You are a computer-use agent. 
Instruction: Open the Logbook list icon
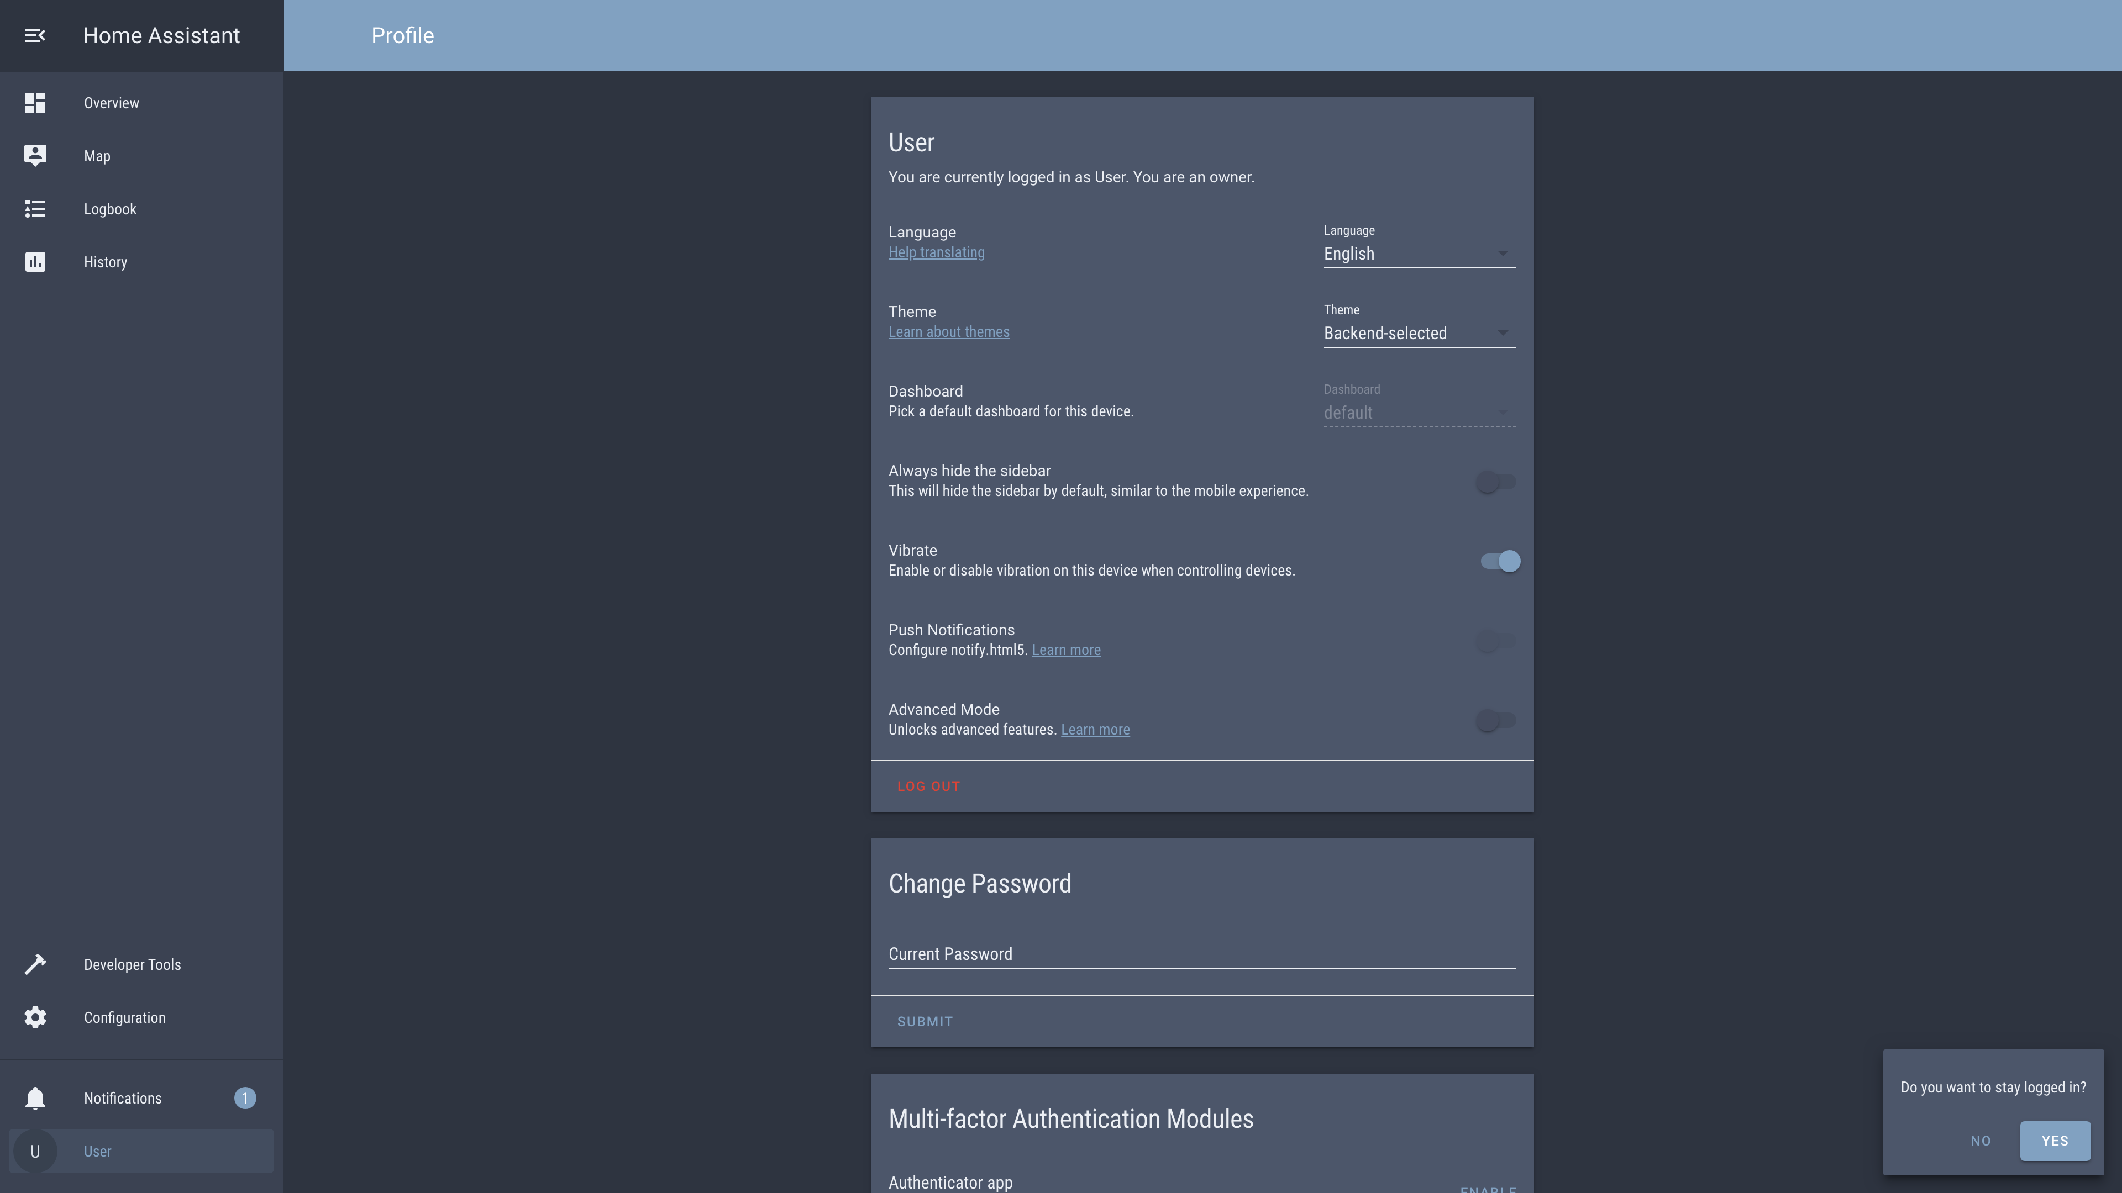(35, 209)
